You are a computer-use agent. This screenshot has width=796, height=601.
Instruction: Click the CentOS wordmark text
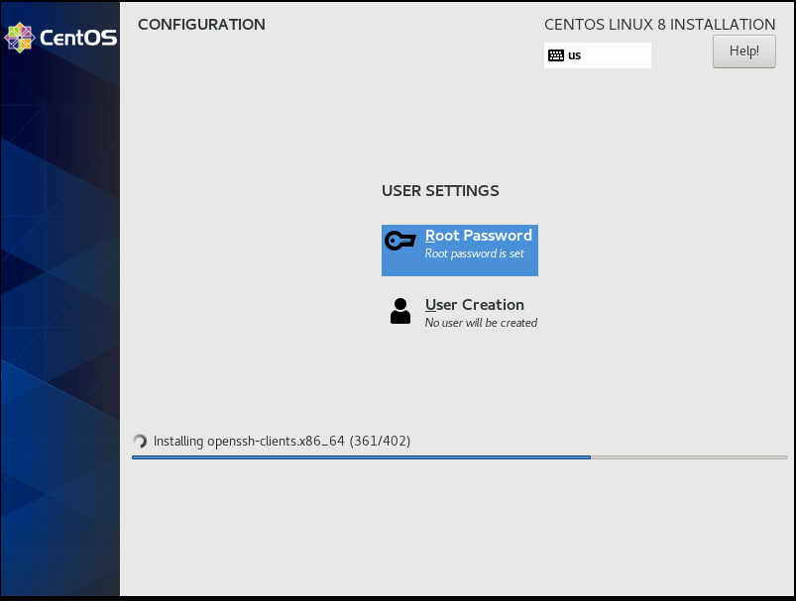[x=78, y=38]
